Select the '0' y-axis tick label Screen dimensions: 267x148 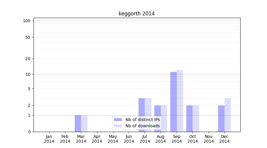(x=29, y=132)
